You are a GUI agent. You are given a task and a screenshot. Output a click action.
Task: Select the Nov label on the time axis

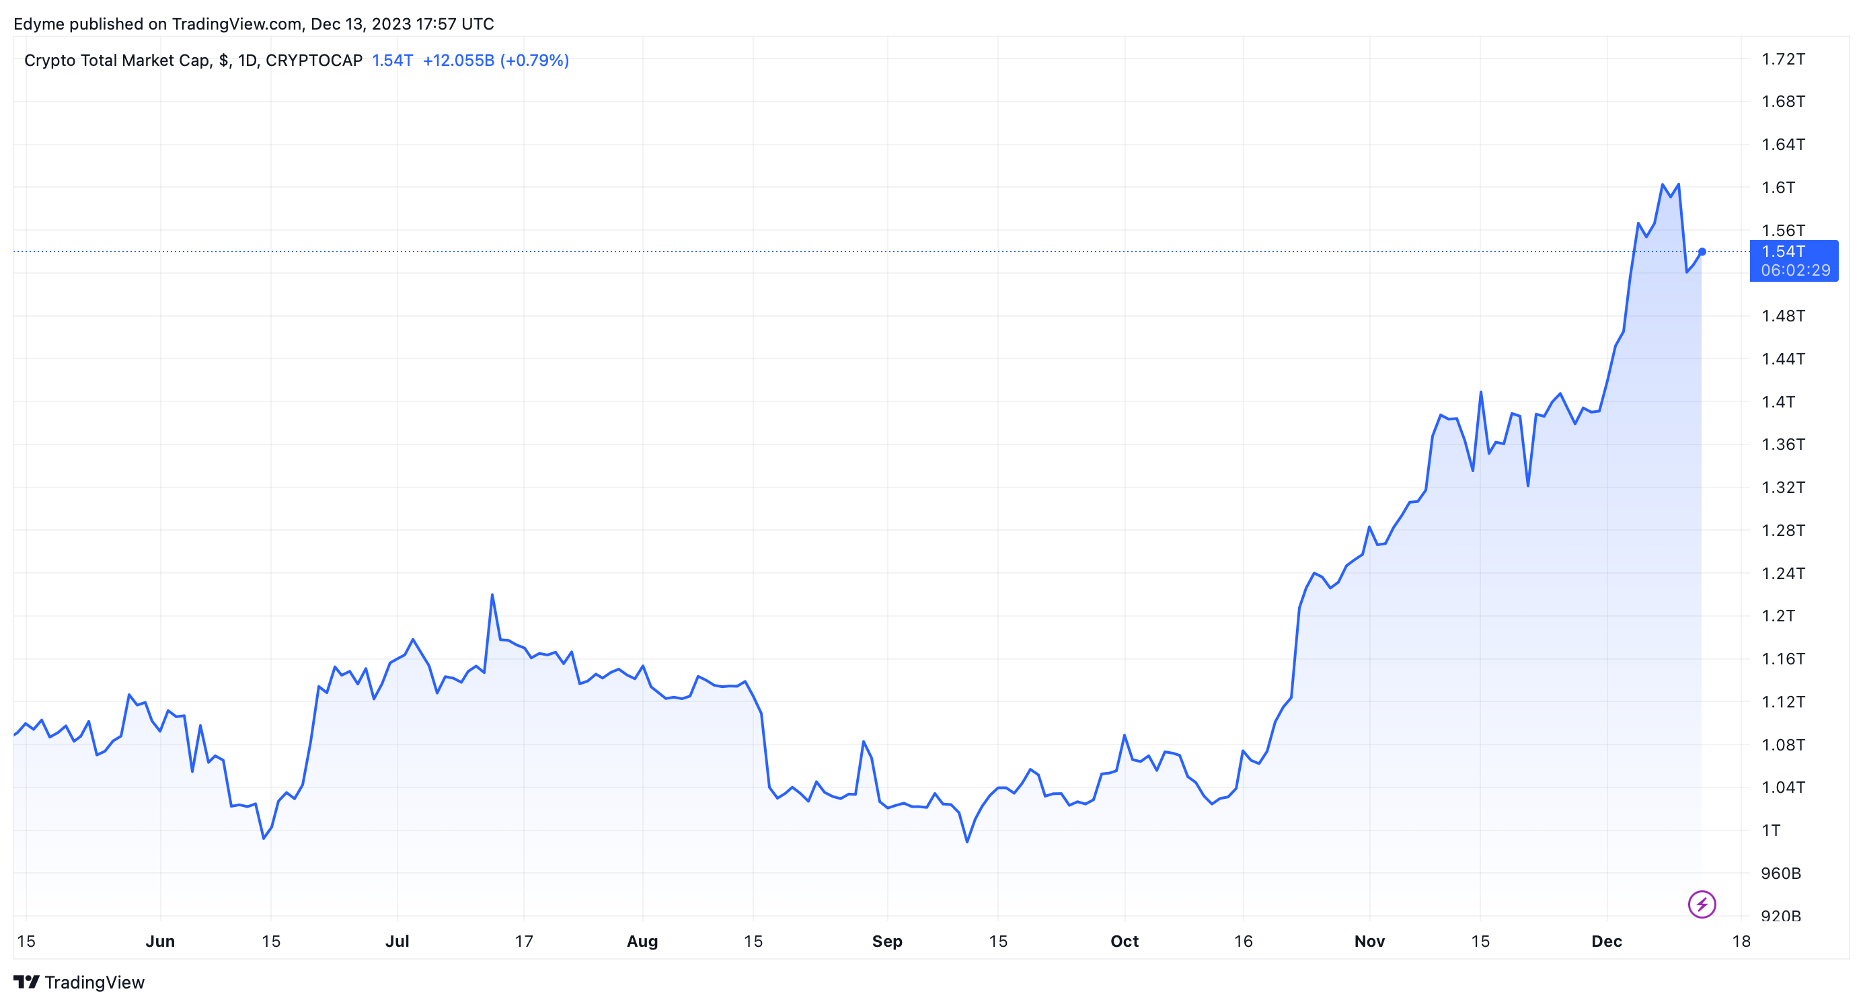click(1369, 941)
